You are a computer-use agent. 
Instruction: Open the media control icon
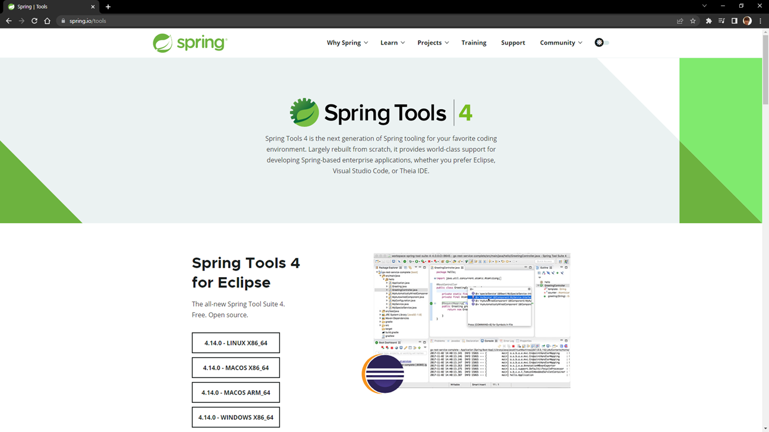[721, 21]
